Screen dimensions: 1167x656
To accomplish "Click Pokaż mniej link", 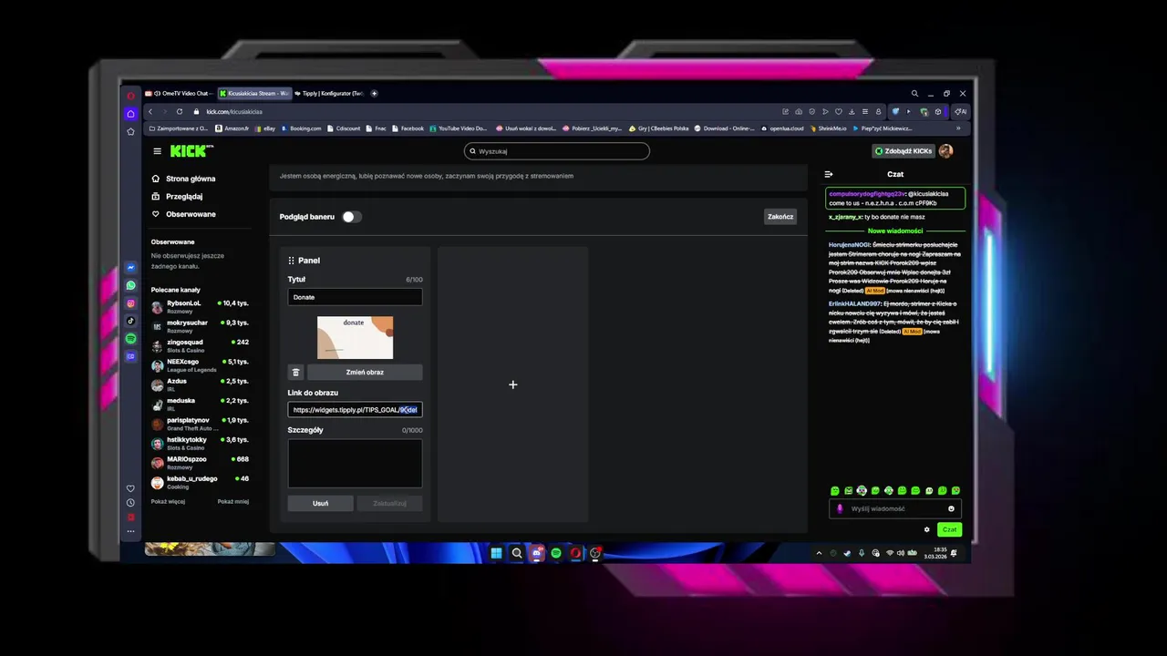I will click(232, 501).
